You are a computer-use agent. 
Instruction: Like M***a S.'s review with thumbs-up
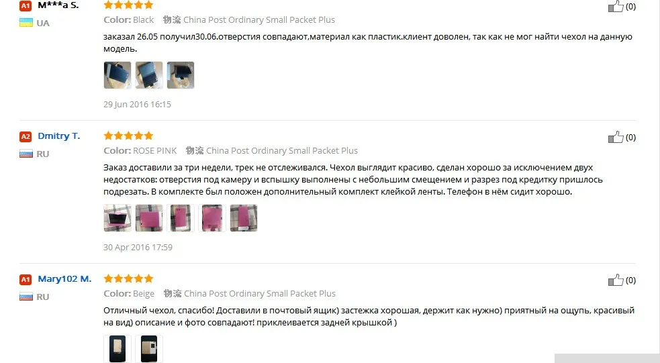[x=616, y=6]
